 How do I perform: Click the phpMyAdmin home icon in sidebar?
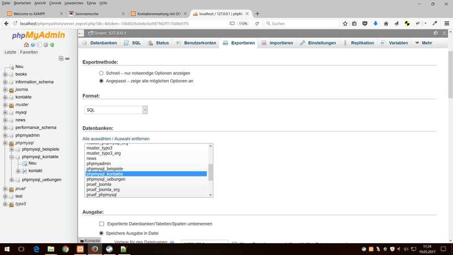26,45
